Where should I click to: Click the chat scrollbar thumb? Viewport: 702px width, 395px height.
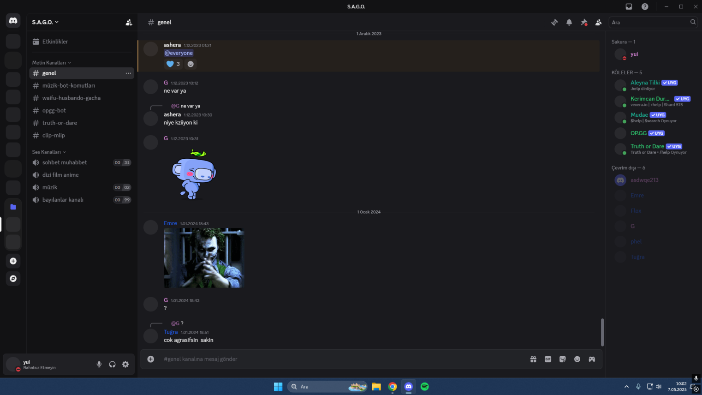pyautogui.click(x=602, y=332)
